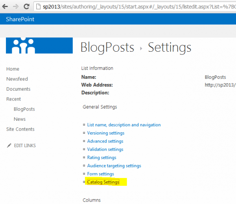This screenshot has height=204, width=236.
Task: Click the BlogPosts breadcrumb title
Action: point(107,48)
